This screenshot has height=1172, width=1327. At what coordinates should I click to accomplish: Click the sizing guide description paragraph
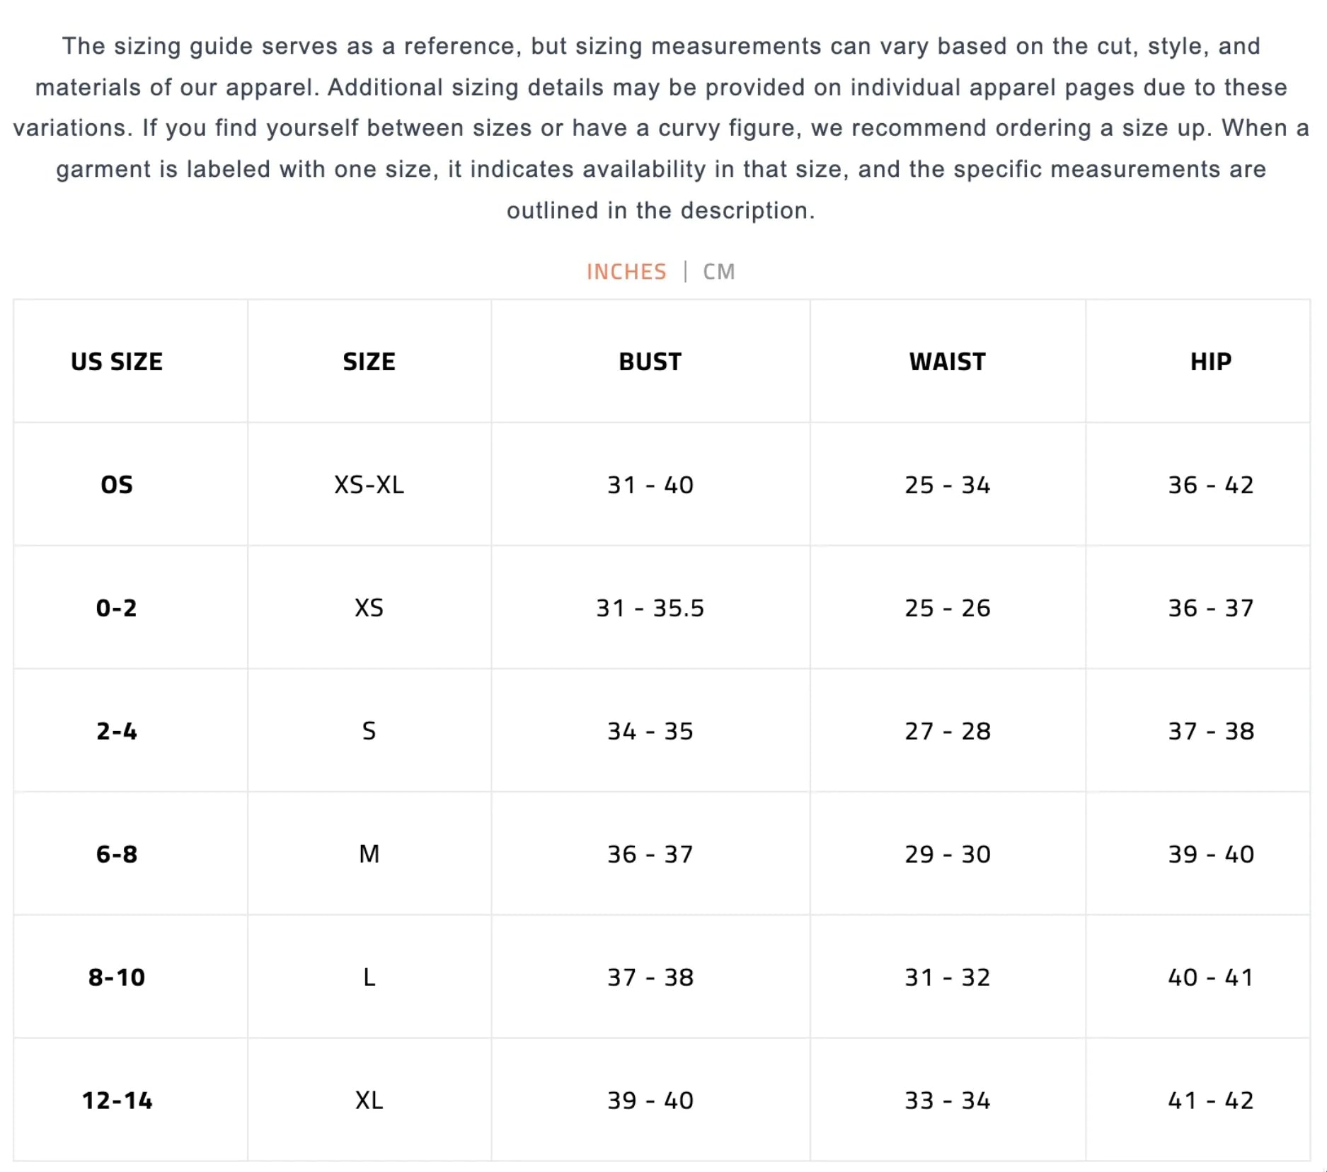point(661,128)
